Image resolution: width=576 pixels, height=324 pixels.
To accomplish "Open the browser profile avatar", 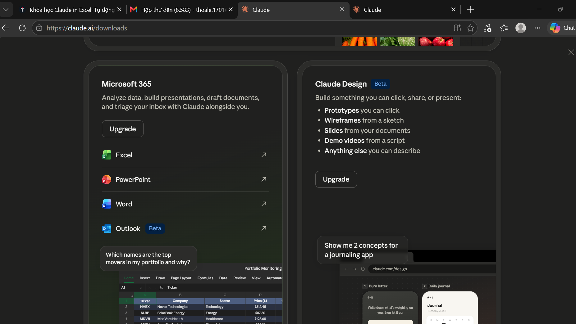I will 521,28.
